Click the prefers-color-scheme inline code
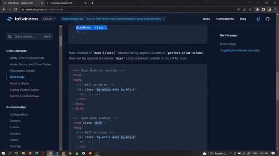279x156 pixels. [x=185, y=53]
